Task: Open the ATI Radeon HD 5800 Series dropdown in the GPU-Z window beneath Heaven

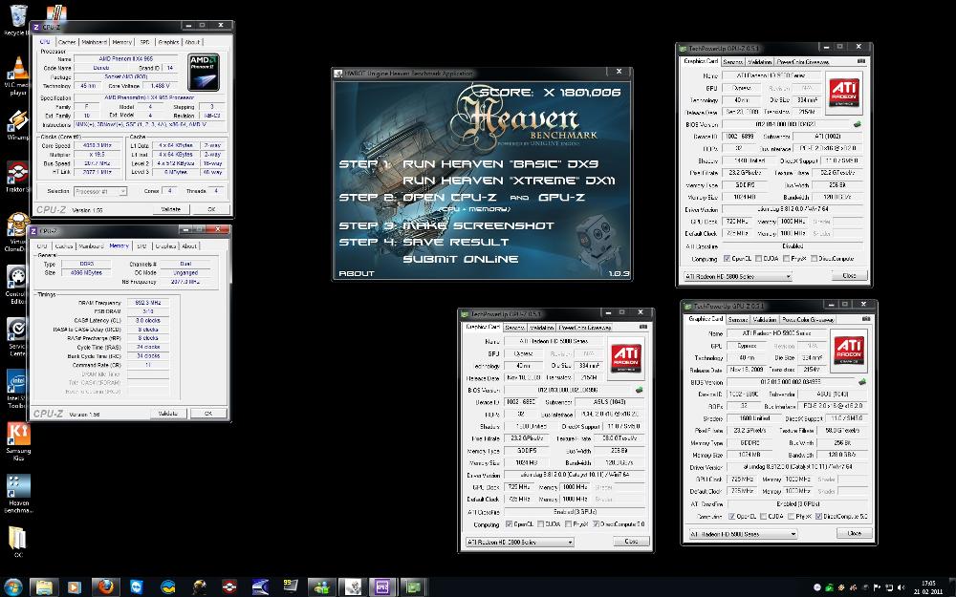Action: pos(519,542)
